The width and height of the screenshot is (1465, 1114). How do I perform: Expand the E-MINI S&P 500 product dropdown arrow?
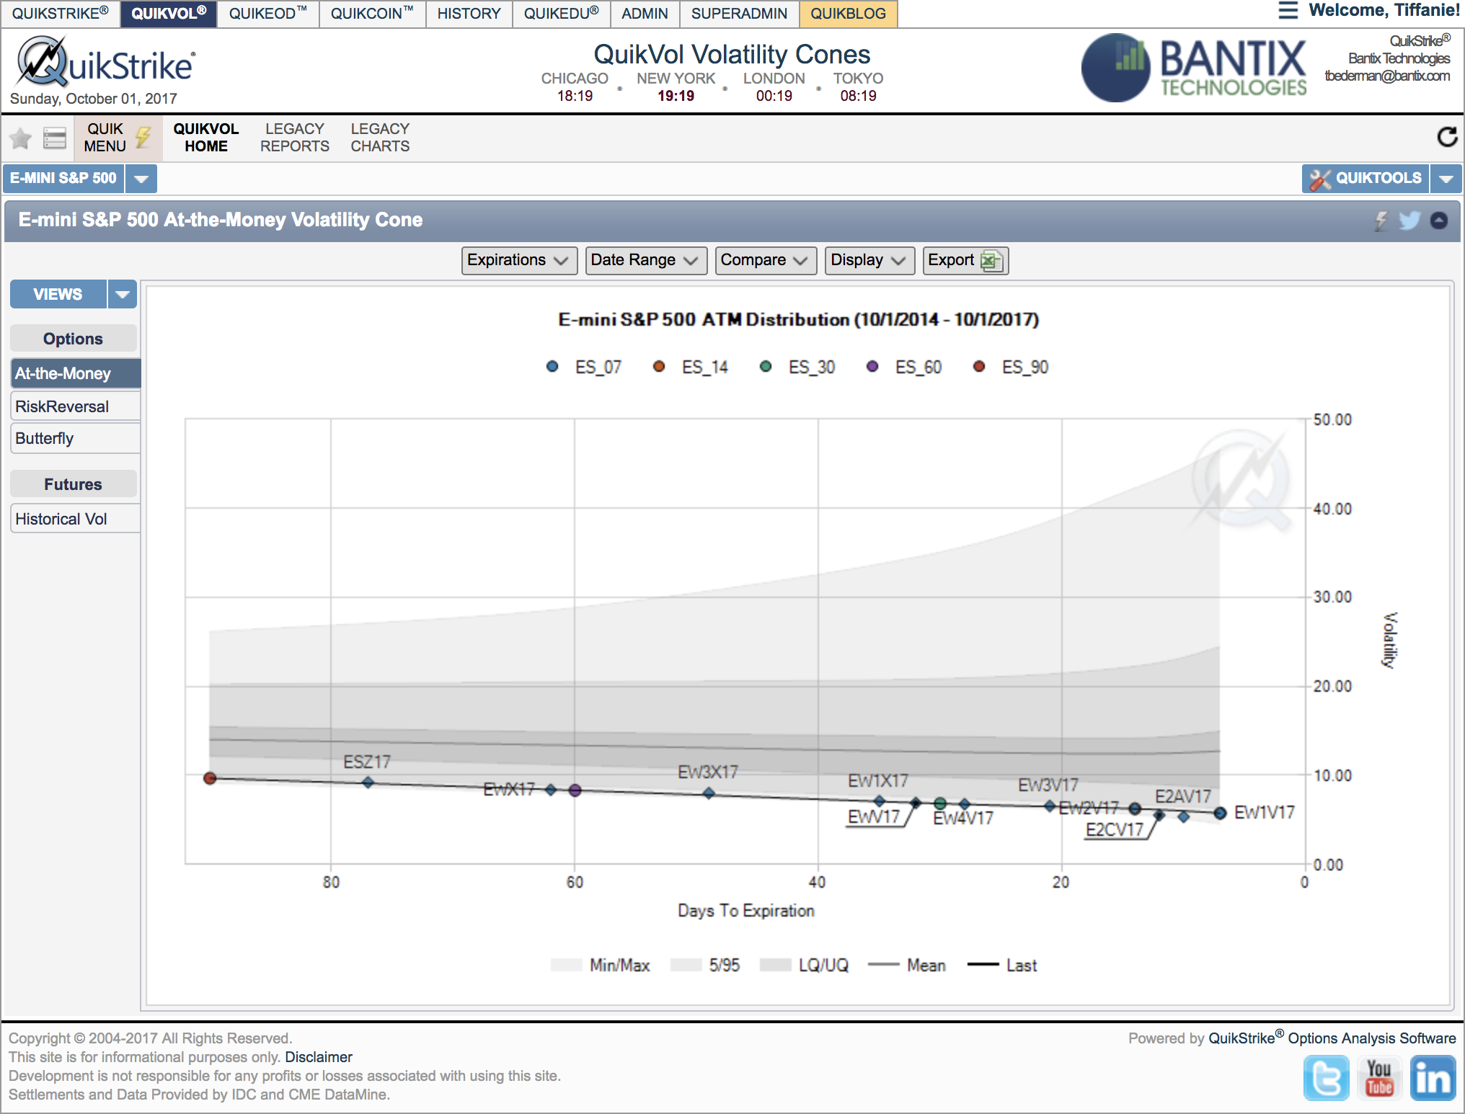(141, 179)
